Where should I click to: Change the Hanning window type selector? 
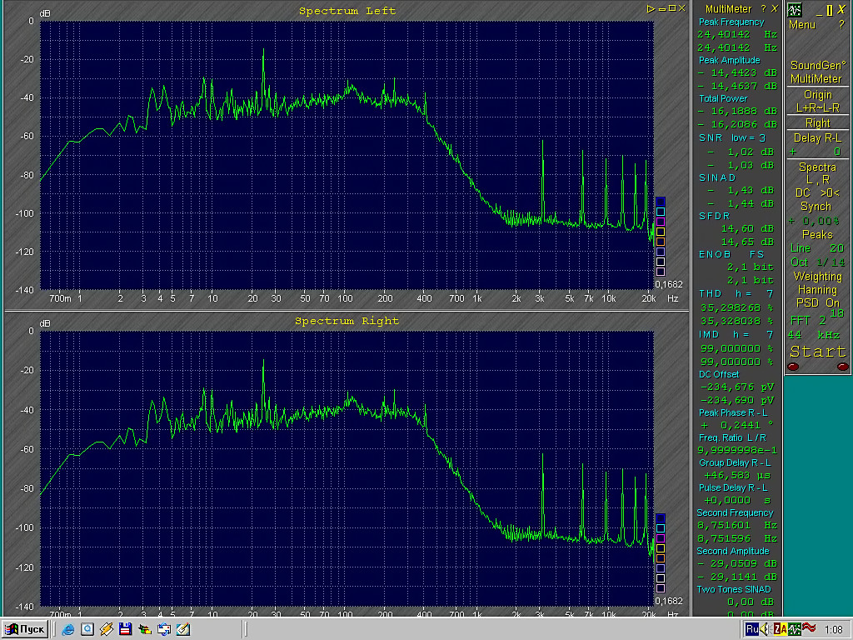(x=817, y=290)
